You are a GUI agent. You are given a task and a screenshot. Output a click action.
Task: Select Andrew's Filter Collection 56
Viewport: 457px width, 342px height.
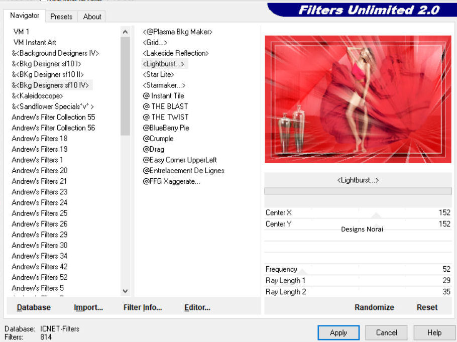(x=53, y=128)
